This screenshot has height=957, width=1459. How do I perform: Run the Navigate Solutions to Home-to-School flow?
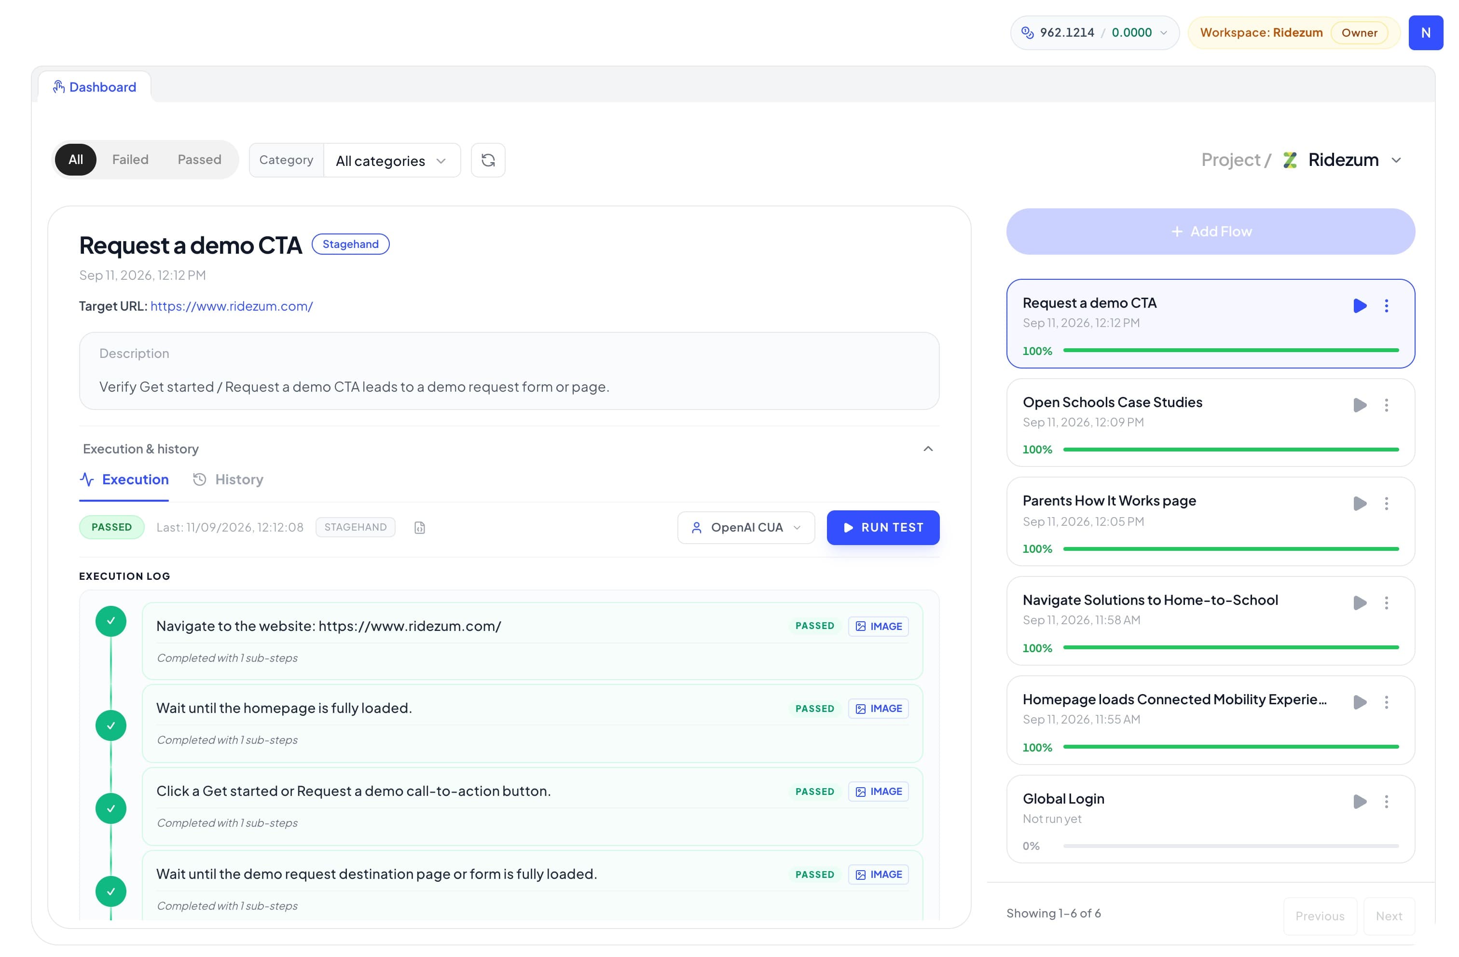(1359, 602)
